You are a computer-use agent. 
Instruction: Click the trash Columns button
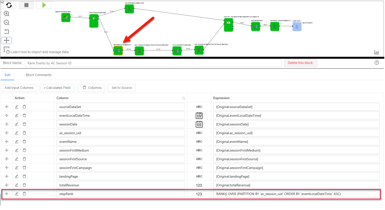coord(91,88)
